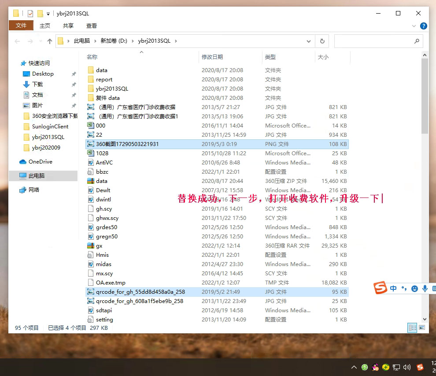Viewport: 436px width, 376px height.
Task: Switch to the 查看 ribbon tab
Action: point(92,26)
